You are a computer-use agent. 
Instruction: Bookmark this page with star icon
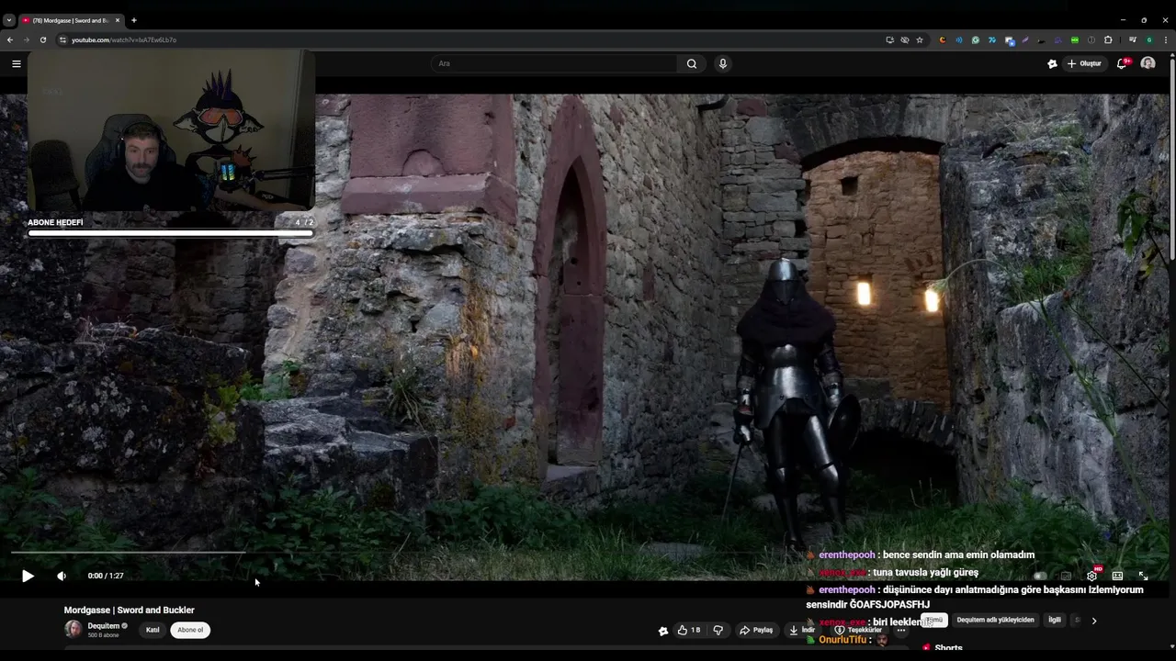point(920,39)
